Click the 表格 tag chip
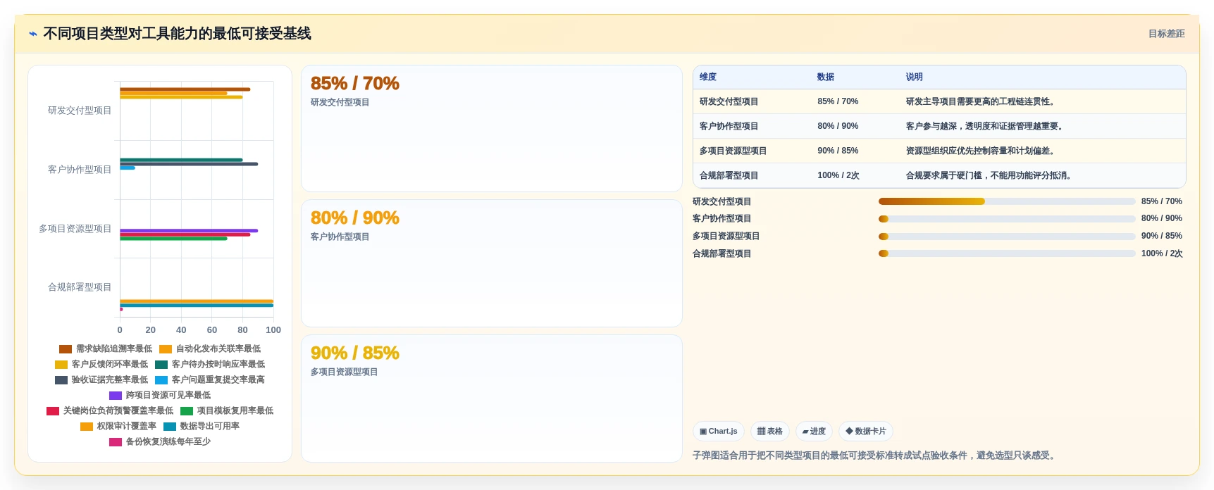The image size is (1214, 490). point(770,431)
